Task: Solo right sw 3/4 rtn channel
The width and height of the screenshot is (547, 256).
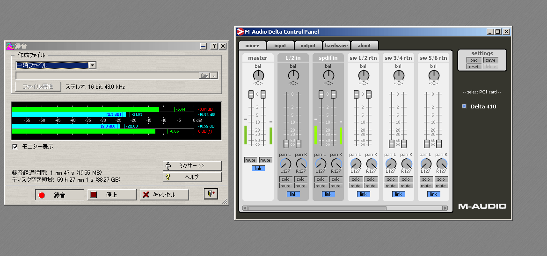Action: coord(406,179)
